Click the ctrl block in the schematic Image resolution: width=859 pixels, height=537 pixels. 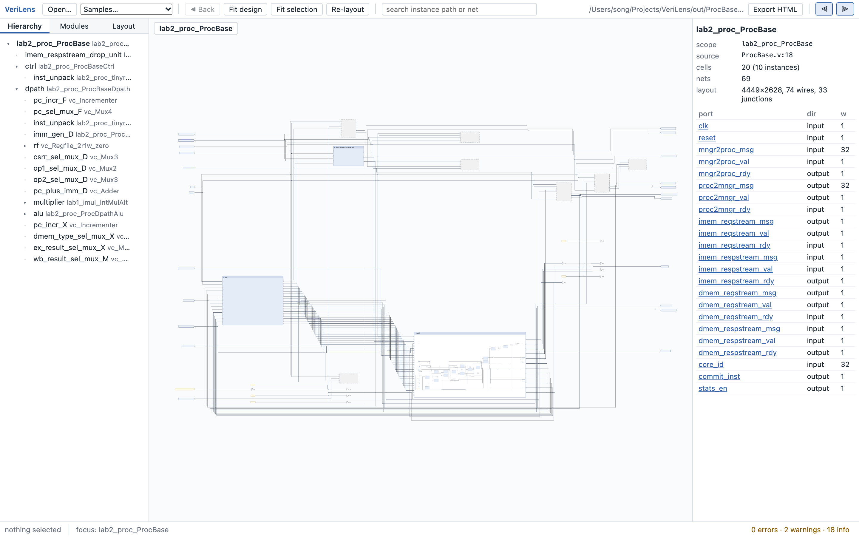pyautogui.click(x=253, y=300)
